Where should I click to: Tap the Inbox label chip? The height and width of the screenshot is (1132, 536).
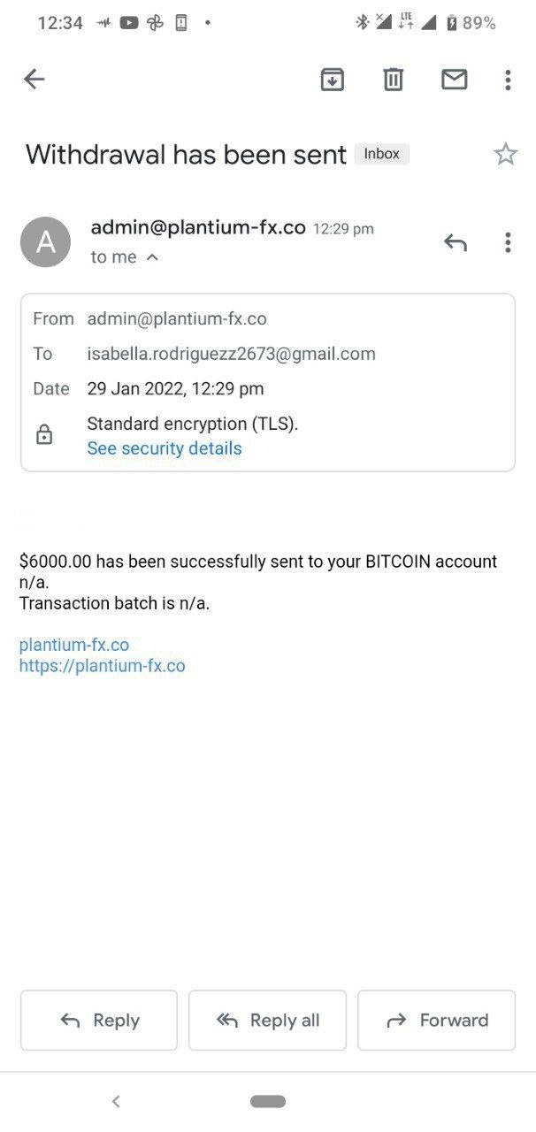click(x=382, y=154)
